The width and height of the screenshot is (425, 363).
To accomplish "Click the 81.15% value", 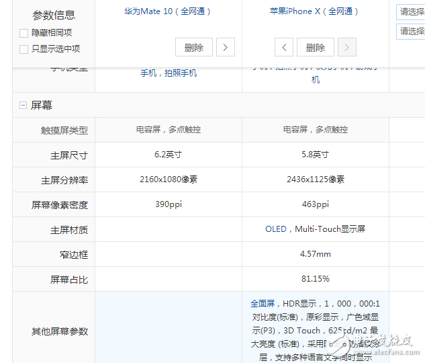I will click(x=316, y=278).
